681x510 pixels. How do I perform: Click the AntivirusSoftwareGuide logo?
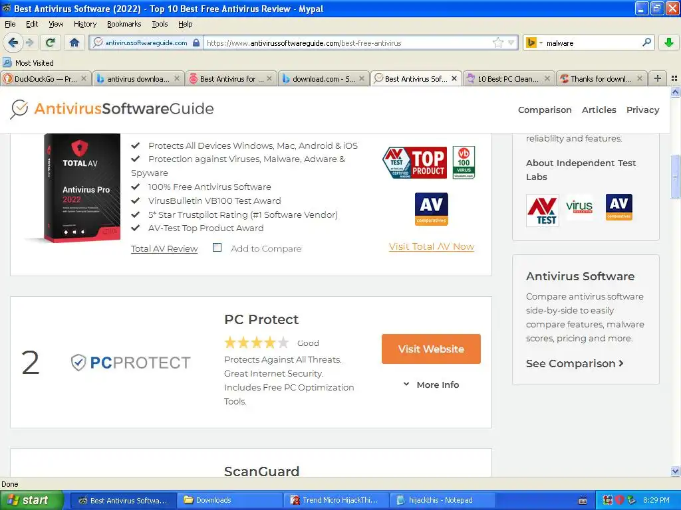[x=112, y=108]
